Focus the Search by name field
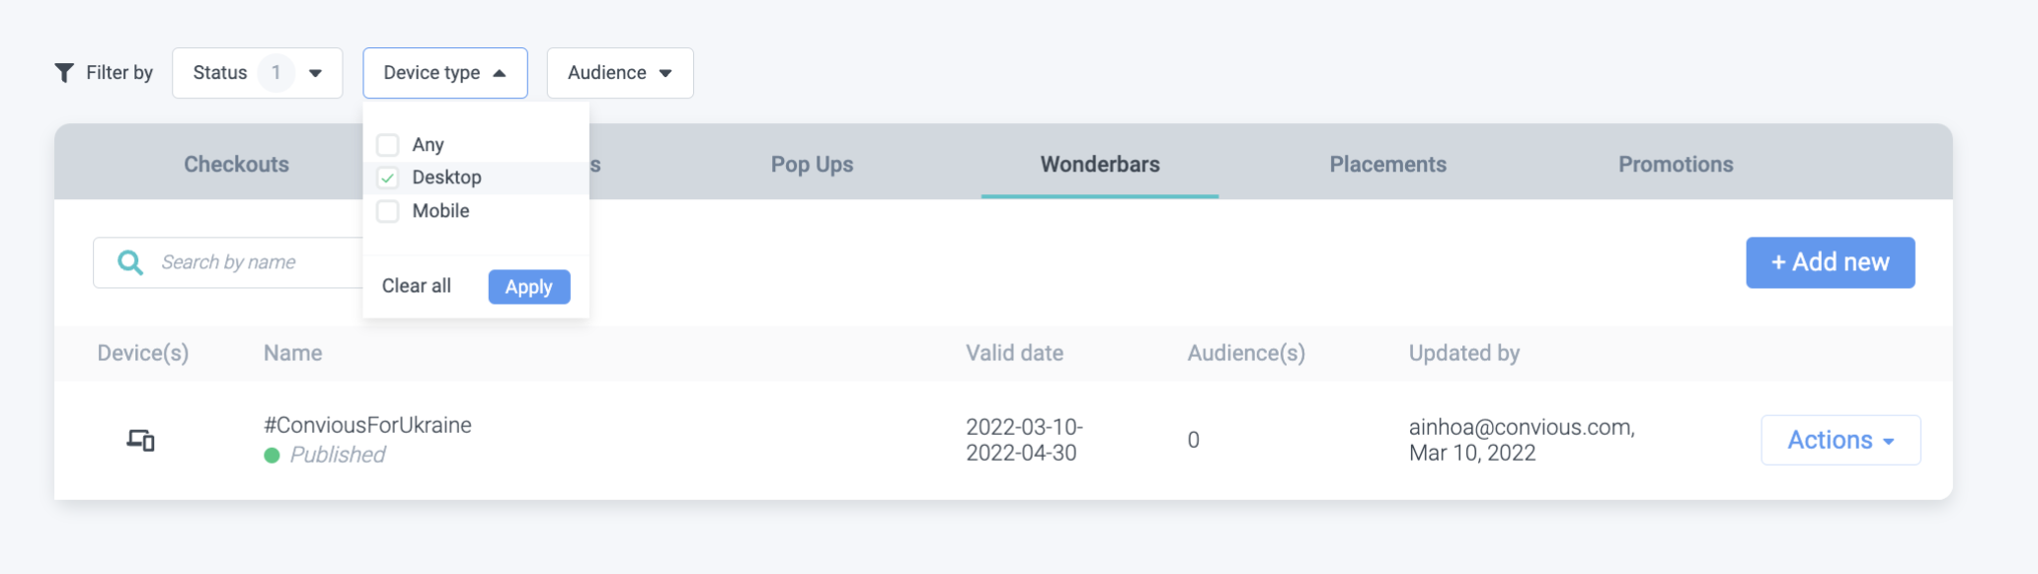The height and width of the screenshot is (574, 2038). pyautogui.click(x=257, y=262)
